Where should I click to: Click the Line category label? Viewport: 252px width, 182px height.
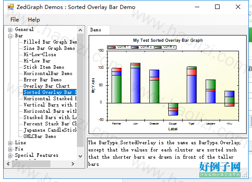20,142
